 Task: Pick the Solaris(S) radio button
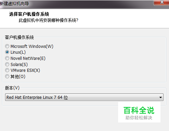point(7,64)
